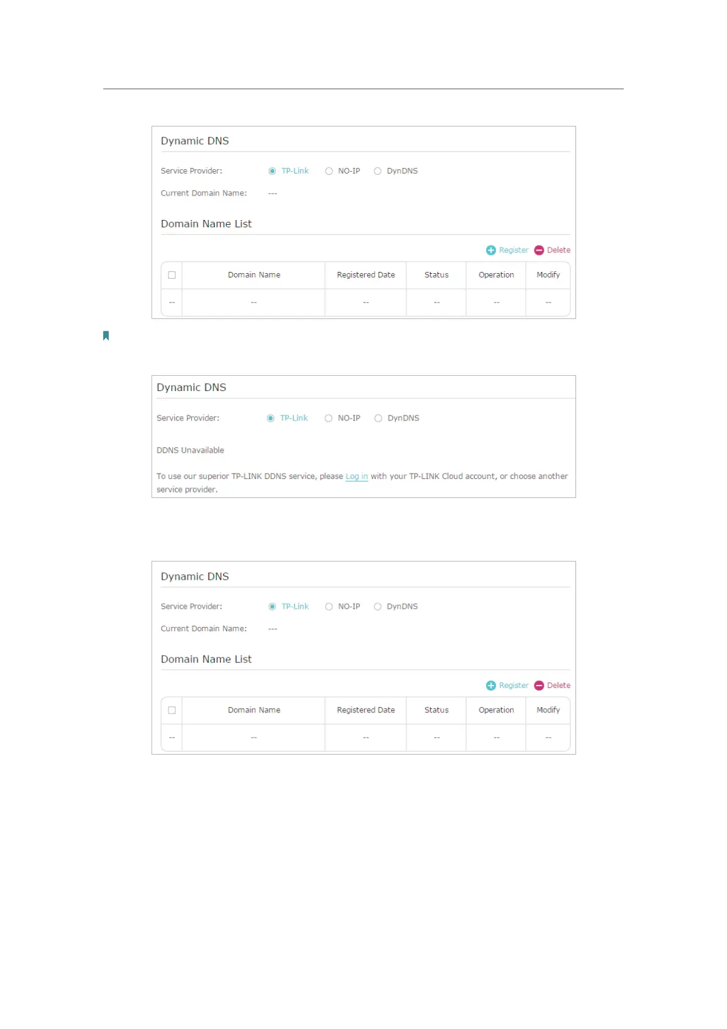Click Register plus icon in bottom panel
727x1029 pixels.
(x=491, y=686)
